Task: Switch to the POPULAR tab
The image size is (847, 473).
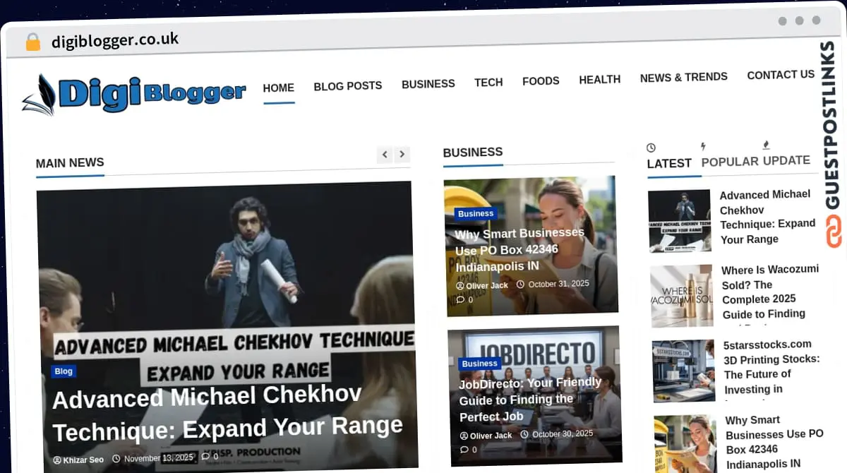Action: tap(730, 162)
